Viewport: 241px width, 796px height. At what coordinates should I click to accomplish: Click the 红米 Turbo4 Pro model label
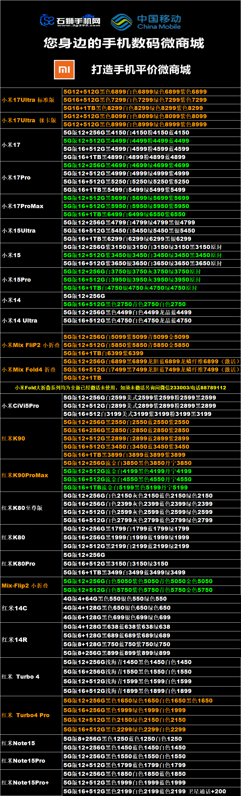[26, 715]
